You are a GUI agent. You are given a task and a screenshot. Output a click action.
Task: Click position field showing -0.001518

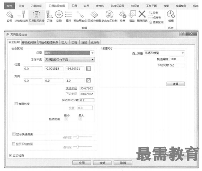pos(54,68)
